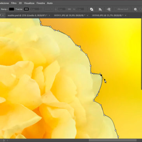Close the H1911.JPG tab

[88, 15]
